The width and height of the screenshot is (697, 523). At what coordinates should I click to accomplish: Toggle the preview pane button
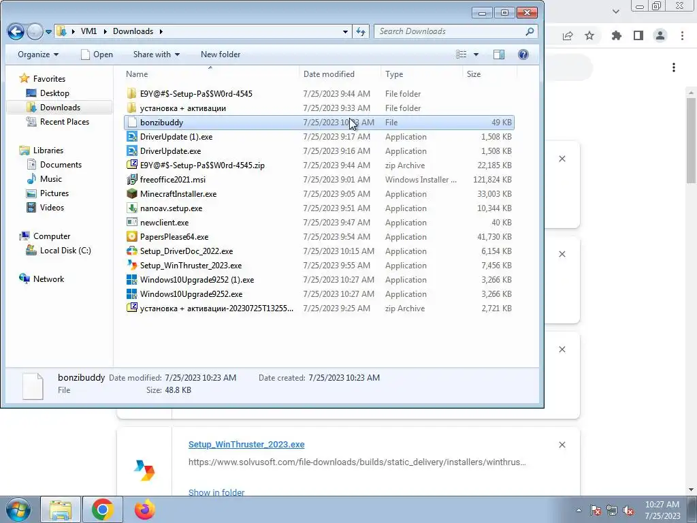click(x=499, y=54)
